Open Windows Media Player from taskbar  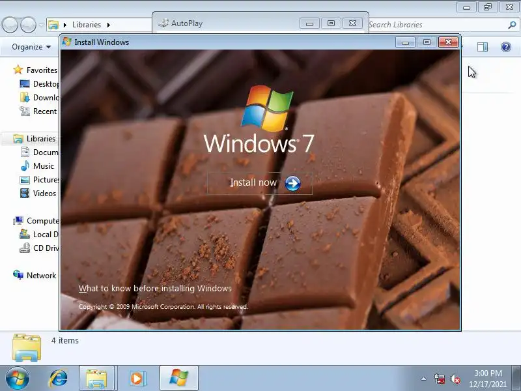pos(137,379)
